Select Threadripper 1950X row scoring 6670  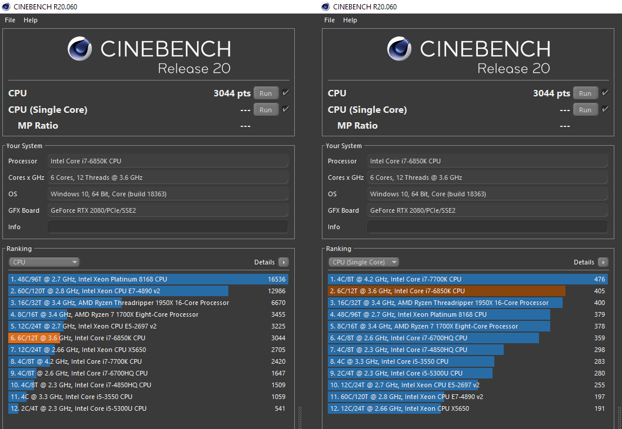(x=148, y=303)
